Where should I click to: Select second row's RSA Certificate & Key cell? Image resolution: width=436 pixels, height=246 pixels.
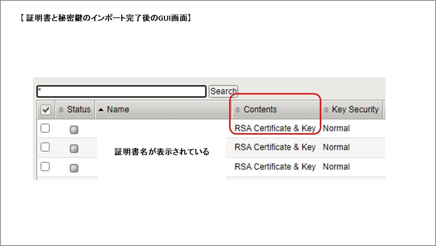click(x=275, y=147)
